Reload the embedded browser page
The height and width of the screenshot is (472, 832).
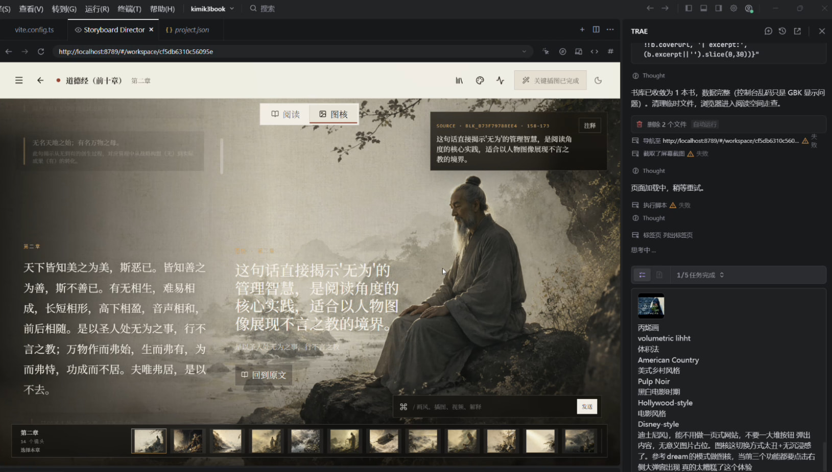pos(41,52)
